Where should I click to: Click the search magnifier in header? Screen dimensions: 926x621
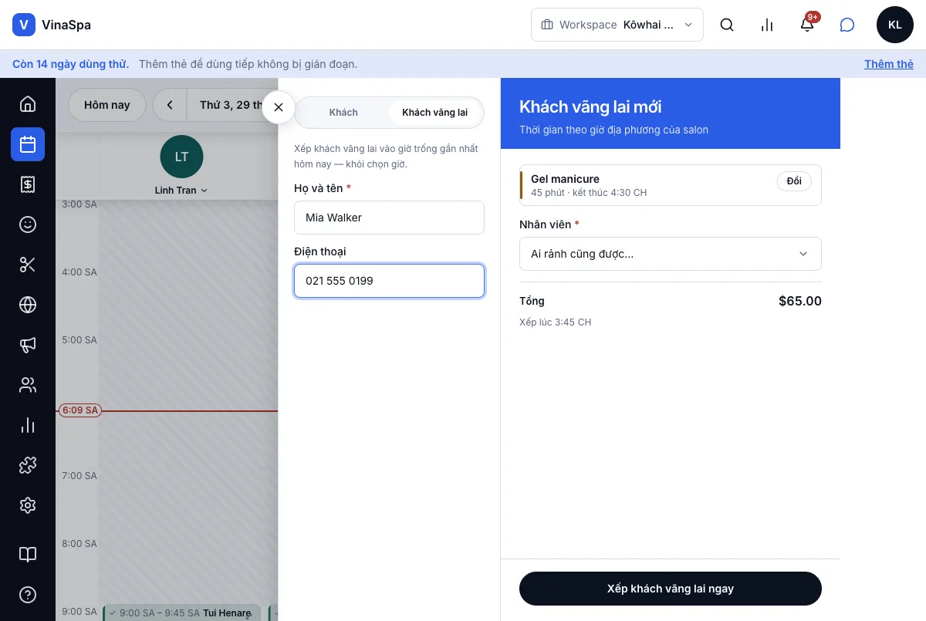(727, 25)
